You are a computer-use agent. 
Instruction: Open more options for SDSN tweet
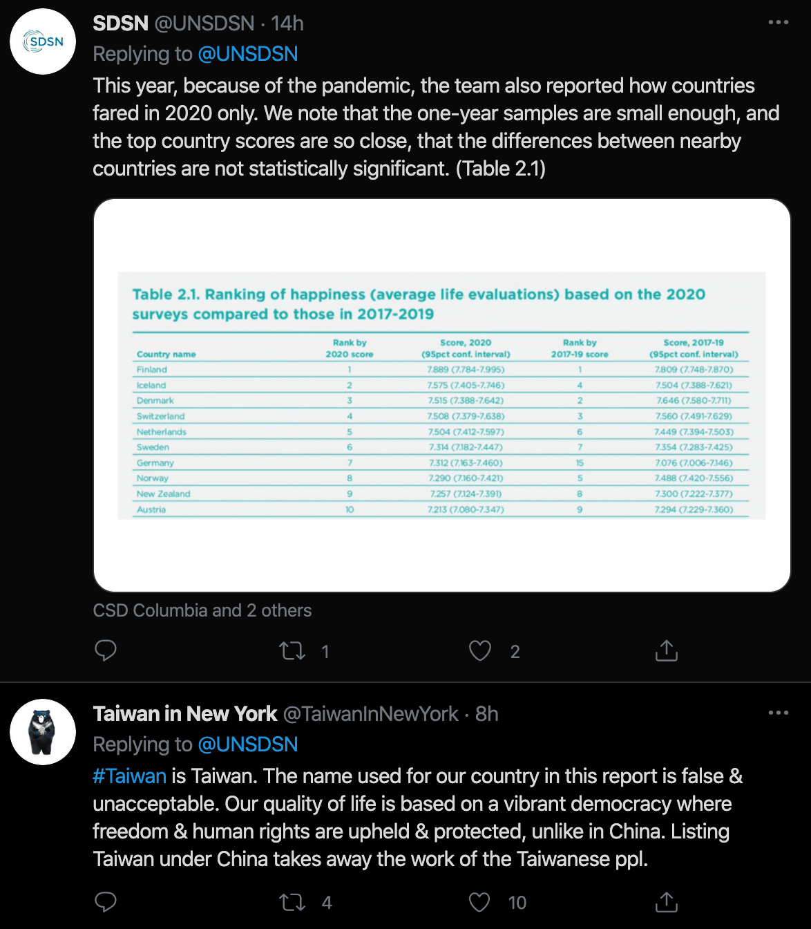pyautogui.click(x=778, y=23)
